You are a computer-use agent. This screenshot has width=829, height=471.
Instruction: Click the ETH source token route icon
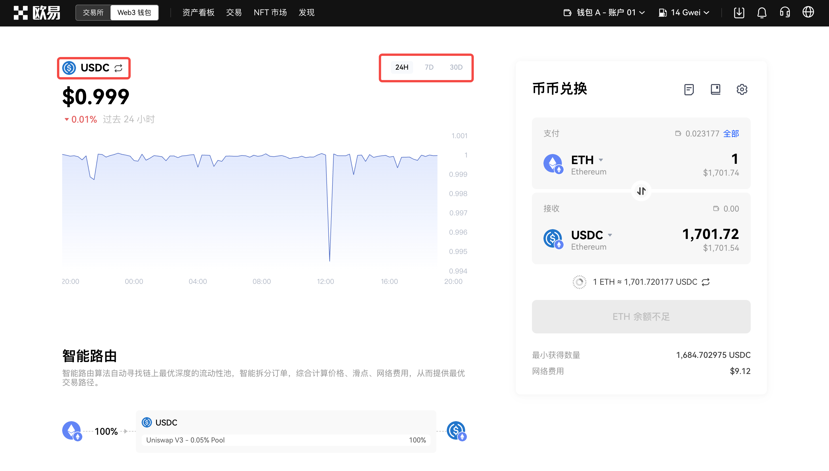point(72,431)
